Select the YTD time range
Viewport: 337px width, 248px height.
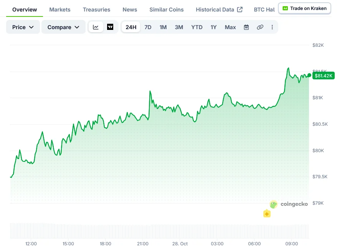coord(197,27)
